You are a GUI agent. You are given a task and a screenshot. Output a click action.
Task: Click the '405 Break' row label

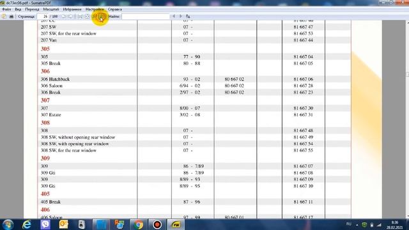click(50, 202)
